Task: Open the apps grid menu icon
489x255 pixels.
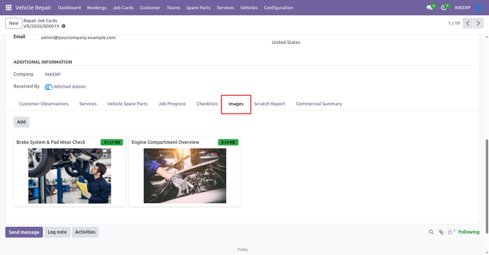Action: coord(8,8)
